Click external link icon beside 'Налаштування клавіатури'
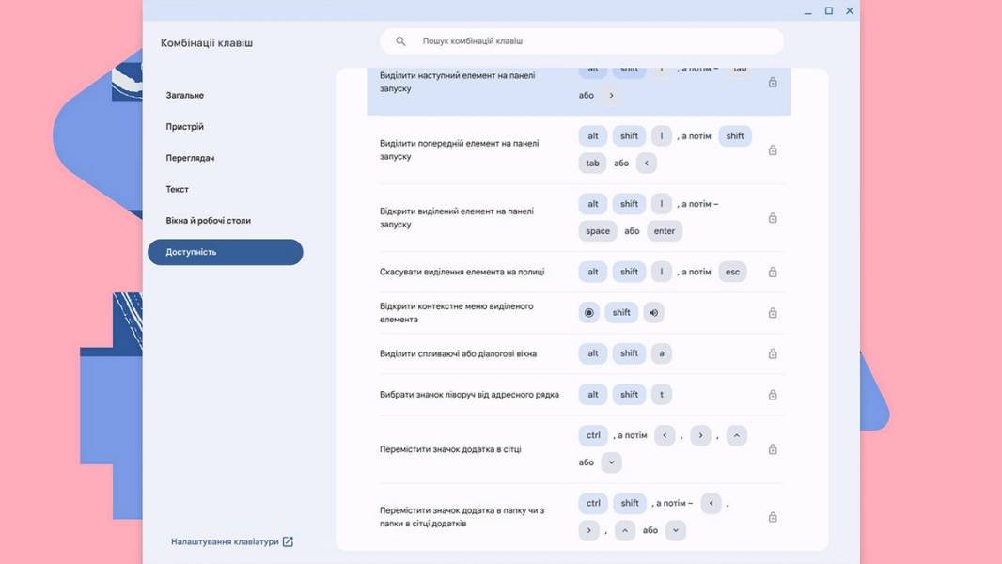Screen dimensions: 1002x564 tap(288, 541)
